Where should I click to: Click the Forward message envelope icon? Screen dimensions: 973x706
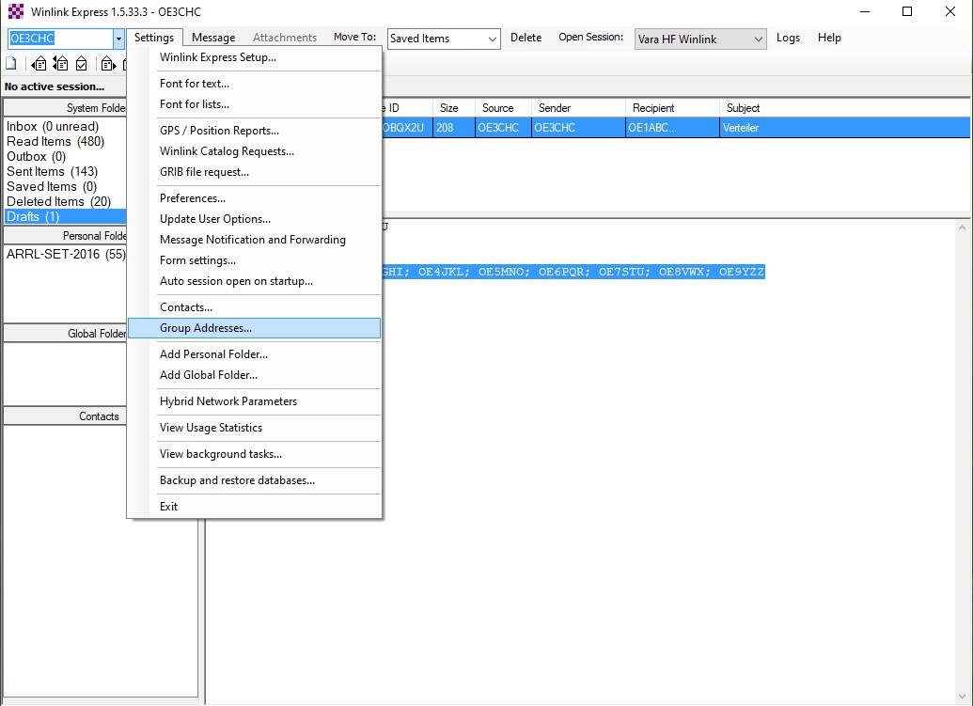108,63
